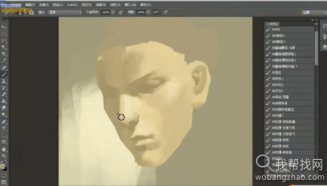Open the 选择(S) menu
This screenshot has height=186, width=327.
click(x=86, y=5)
